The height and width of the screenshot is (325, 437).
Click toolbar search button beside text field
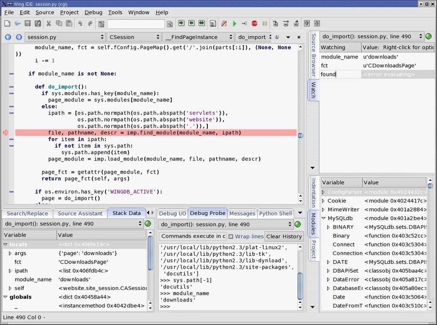point(170,24)
